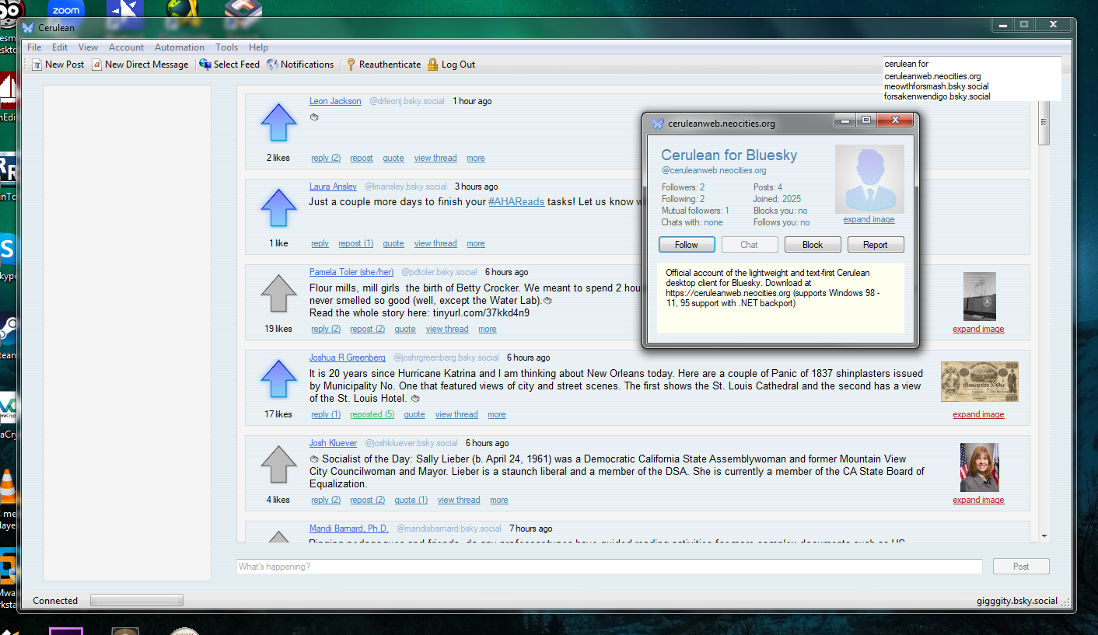Open the Tools menu

[x=226, y=47]
